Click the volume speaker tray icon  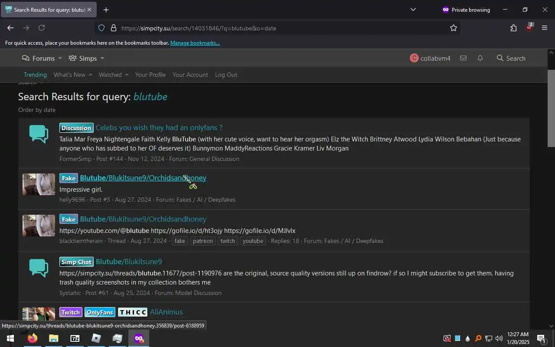pyautogui.click(x=499, y=338)
